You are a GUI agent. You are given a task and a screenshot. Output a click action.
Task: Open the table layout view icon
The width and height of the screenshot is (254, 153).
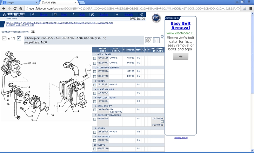(x=156, y=40)
